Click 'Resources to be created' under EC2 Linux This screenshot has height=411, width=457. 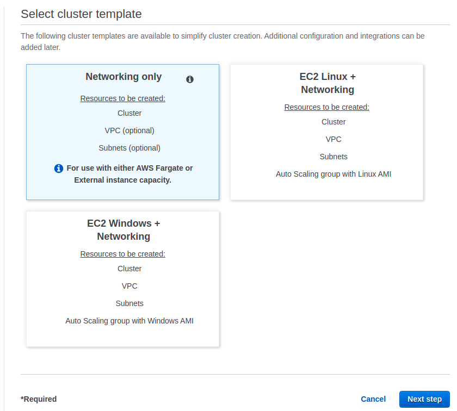326,107
